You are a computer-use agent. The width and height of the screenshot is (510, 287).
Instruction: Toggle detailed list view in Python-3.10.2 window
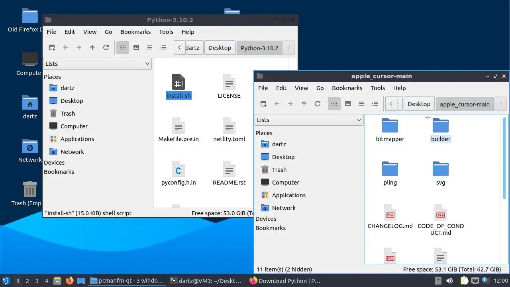pos(163,47)
